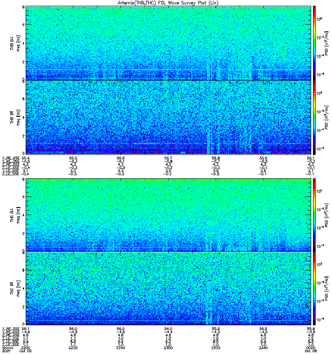Select the THB B-perpendicular spectrogram panel

pos(168,43)
